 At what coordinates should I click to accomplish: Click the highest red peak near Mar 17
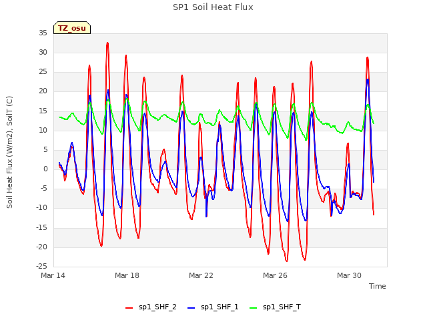pyautogui.click(x=107, y=43)
